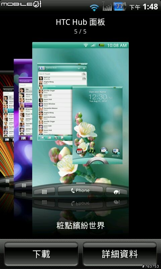Tap the 5 / 5 page indicator

coord(80,31)
